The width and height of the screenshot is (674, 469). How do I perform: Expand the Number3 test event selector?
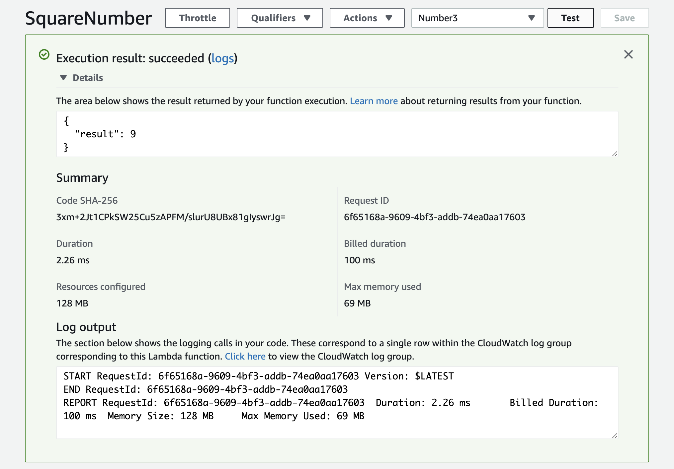[477, 18]
